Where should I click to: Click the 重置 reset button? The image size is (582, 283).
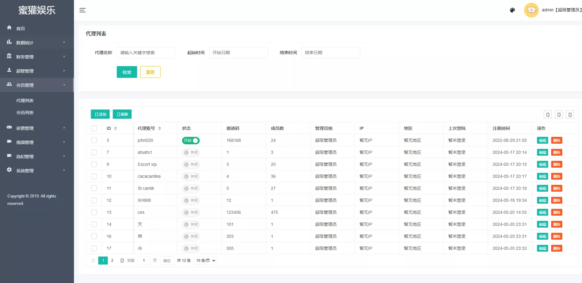150,72
